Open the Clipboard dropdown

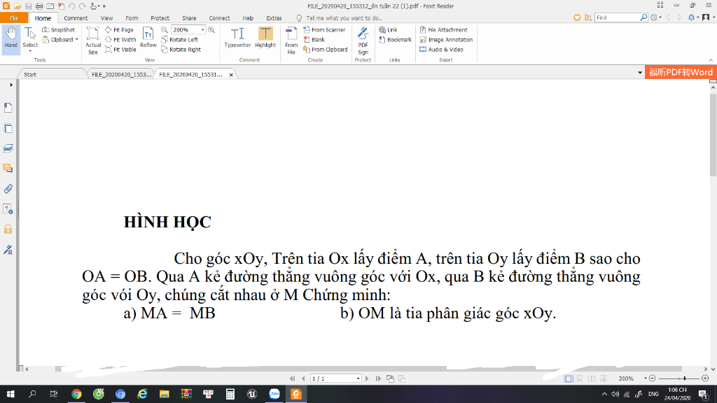pyautogui.click(x=77, y=40)
